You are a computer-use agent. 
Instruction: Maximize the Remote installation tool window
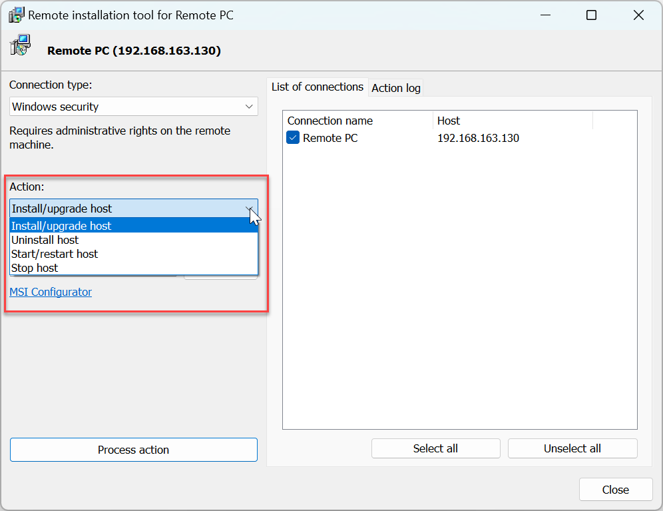591,15
